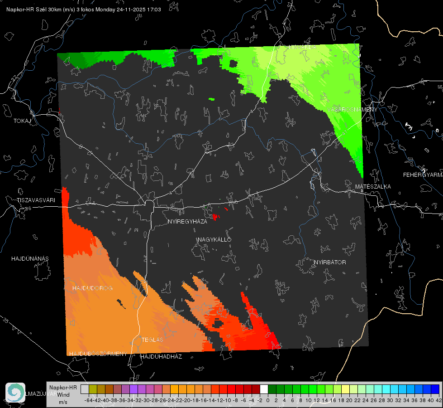The image size is (443, 408).
Task: Click the white swatch between -2 and 0
Action: point(264,389)
